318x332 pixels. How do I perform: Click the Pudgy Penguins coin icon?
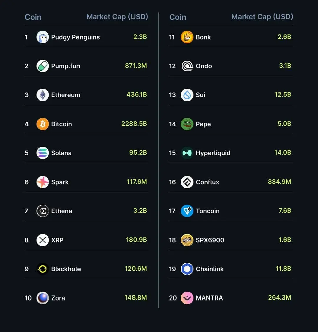coord(42,37)
